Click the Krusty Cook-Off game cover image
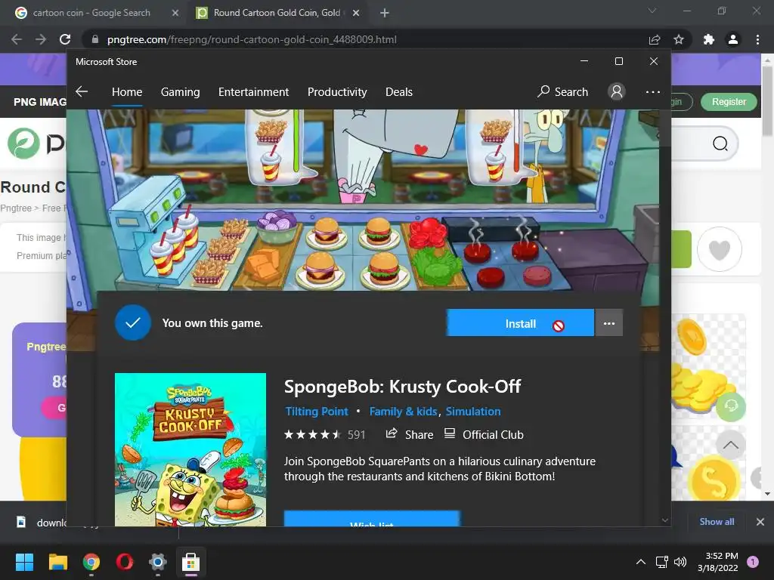The width and height of the screenshot is (774, 580). [190, 449]
